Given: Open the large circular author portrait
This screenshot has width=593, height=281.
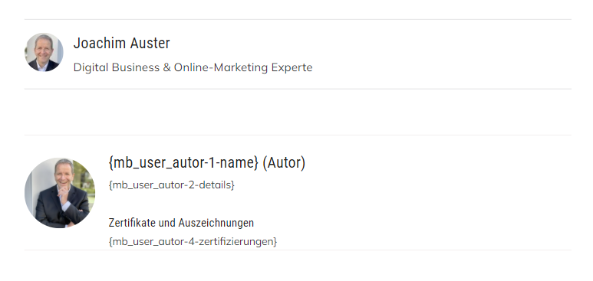Looking at the screenshot, I should (x=60, y=193).
